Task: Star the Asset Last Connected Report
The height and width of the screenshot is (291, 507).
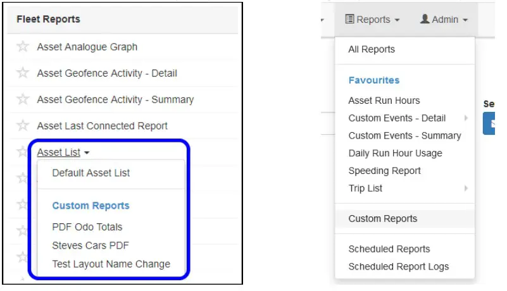Action: (x=23, y=126)
